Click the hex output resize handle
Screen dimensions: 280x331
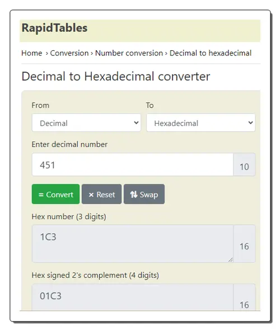[x=231, y=260]
